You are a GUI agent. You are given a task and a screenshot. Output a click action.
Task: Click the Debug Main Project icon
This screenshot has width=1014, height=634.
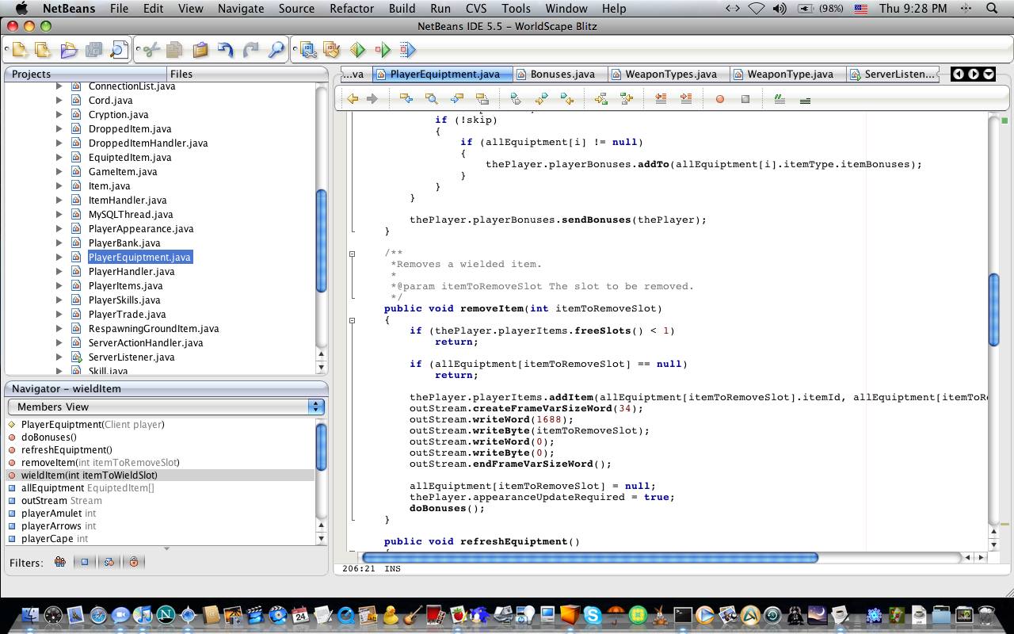(x=383, y=51)
